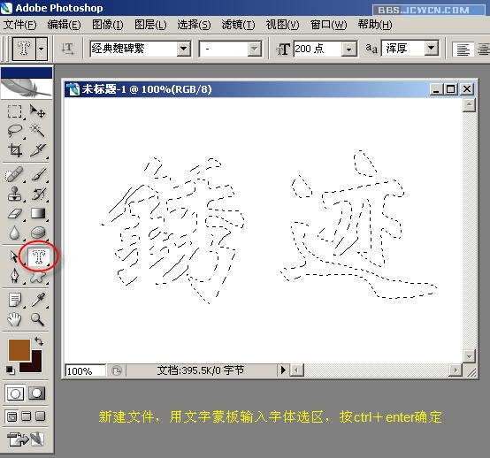Select the Rectangular Marquee tool

point(15,111)
